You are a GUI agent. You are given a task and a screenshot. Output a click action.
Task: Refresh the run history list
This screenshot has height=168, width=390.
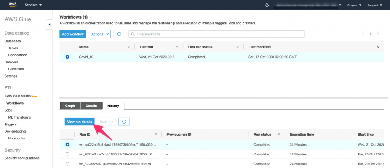(125, 122)
